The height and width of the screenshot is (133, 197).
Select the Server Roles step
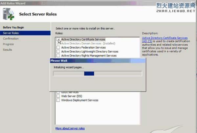(x=25, y=33)
